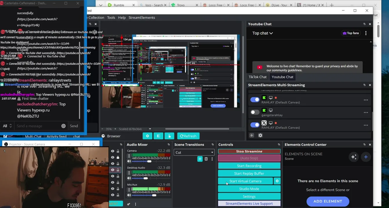This screenshot has width=389, height=208.
Task: Remove scene transition using trash icon
Action: (206, 159)
